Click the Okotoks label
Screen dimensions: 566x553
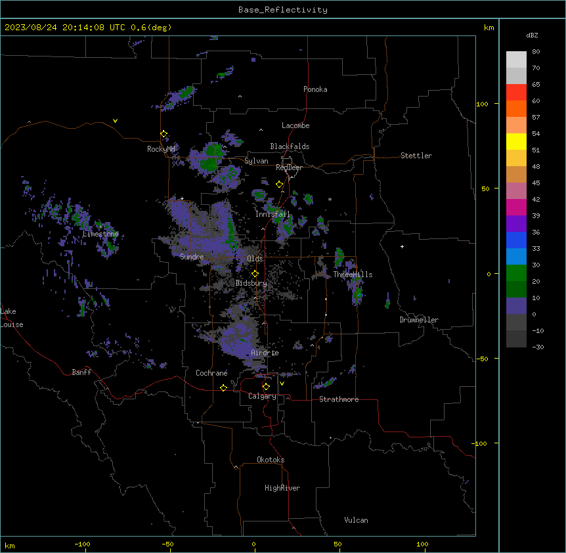point(271,460)
